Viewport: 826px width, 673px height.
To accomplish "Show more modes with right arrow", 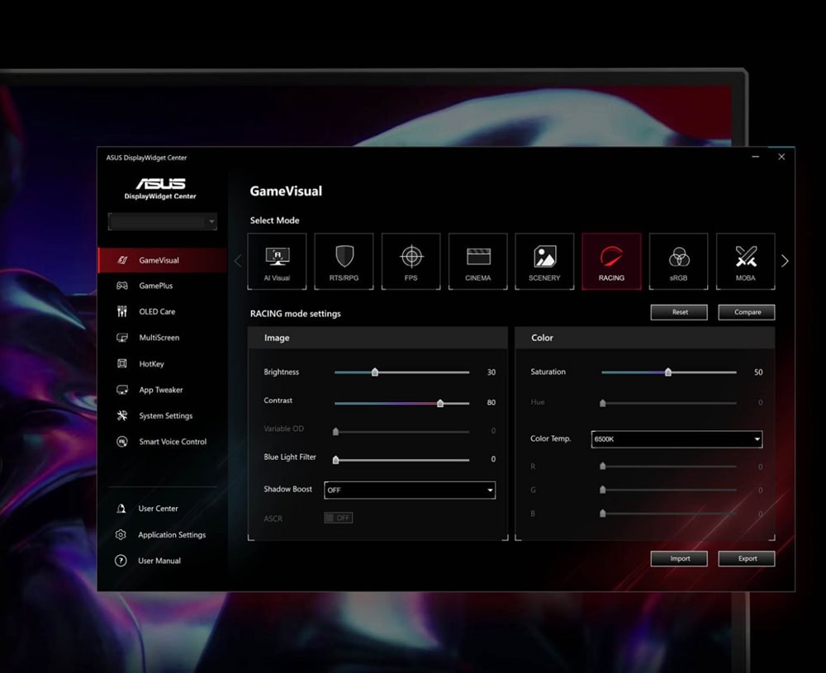I will 785,261.
